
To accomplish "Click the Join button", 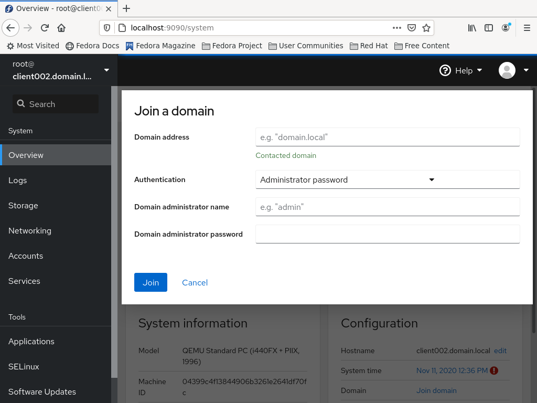I will 151,282.
